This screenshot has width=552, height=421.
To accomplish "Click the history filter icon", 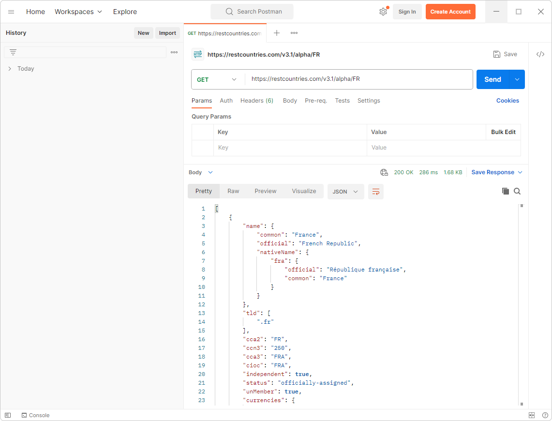I will [x=13, y=52].
